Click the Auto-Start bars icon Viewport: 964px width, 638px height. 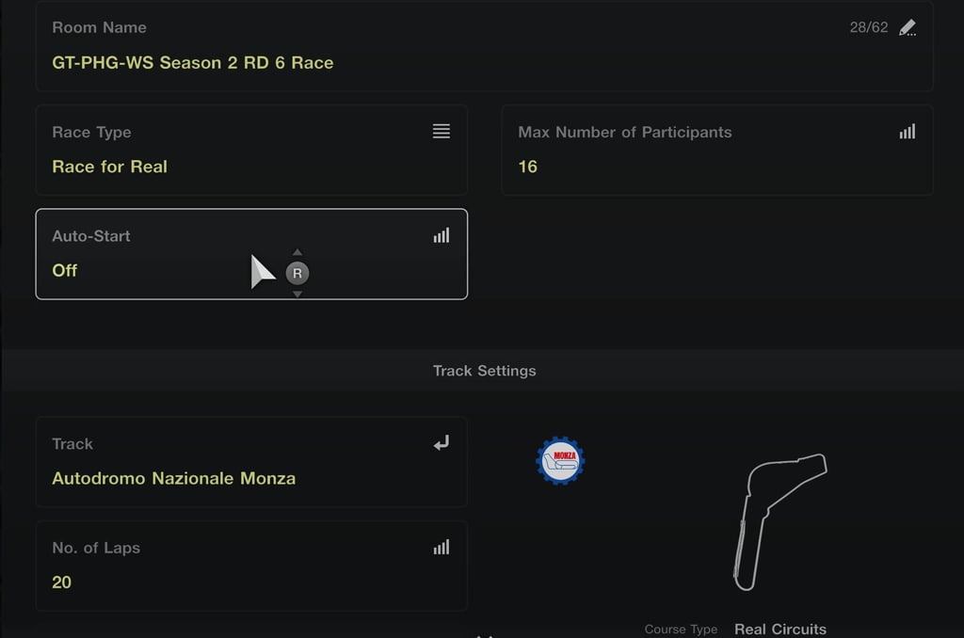click(x=441, y=235)
